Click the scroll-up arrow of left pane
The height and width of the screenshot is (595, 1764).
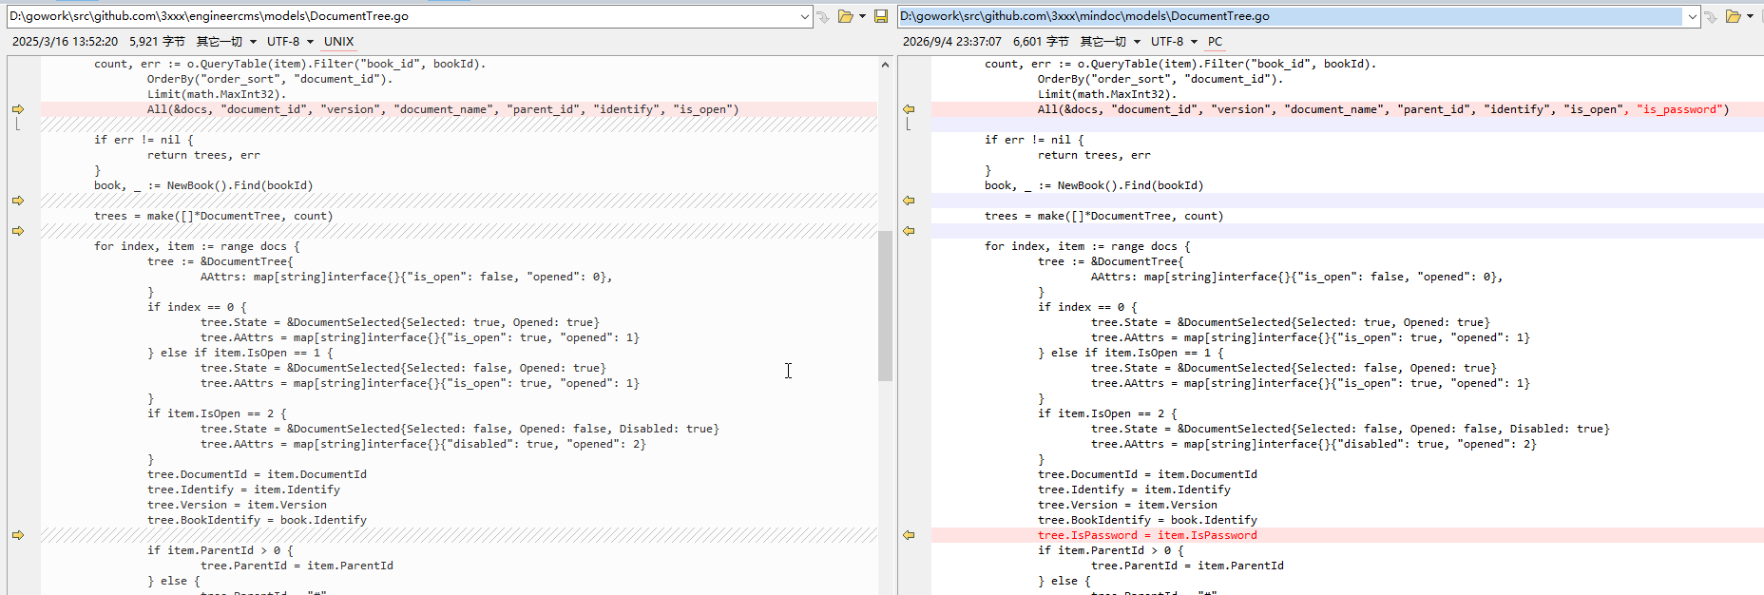(885, 65)
